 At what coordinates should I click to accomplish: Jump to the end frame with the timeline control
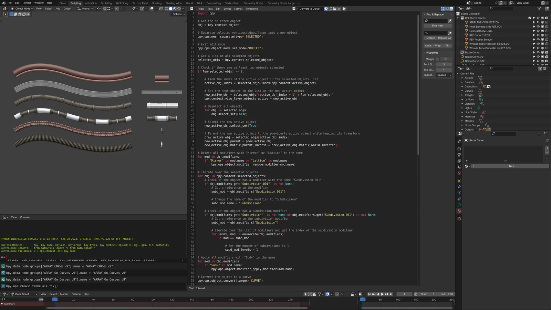(x=391, y=294)
